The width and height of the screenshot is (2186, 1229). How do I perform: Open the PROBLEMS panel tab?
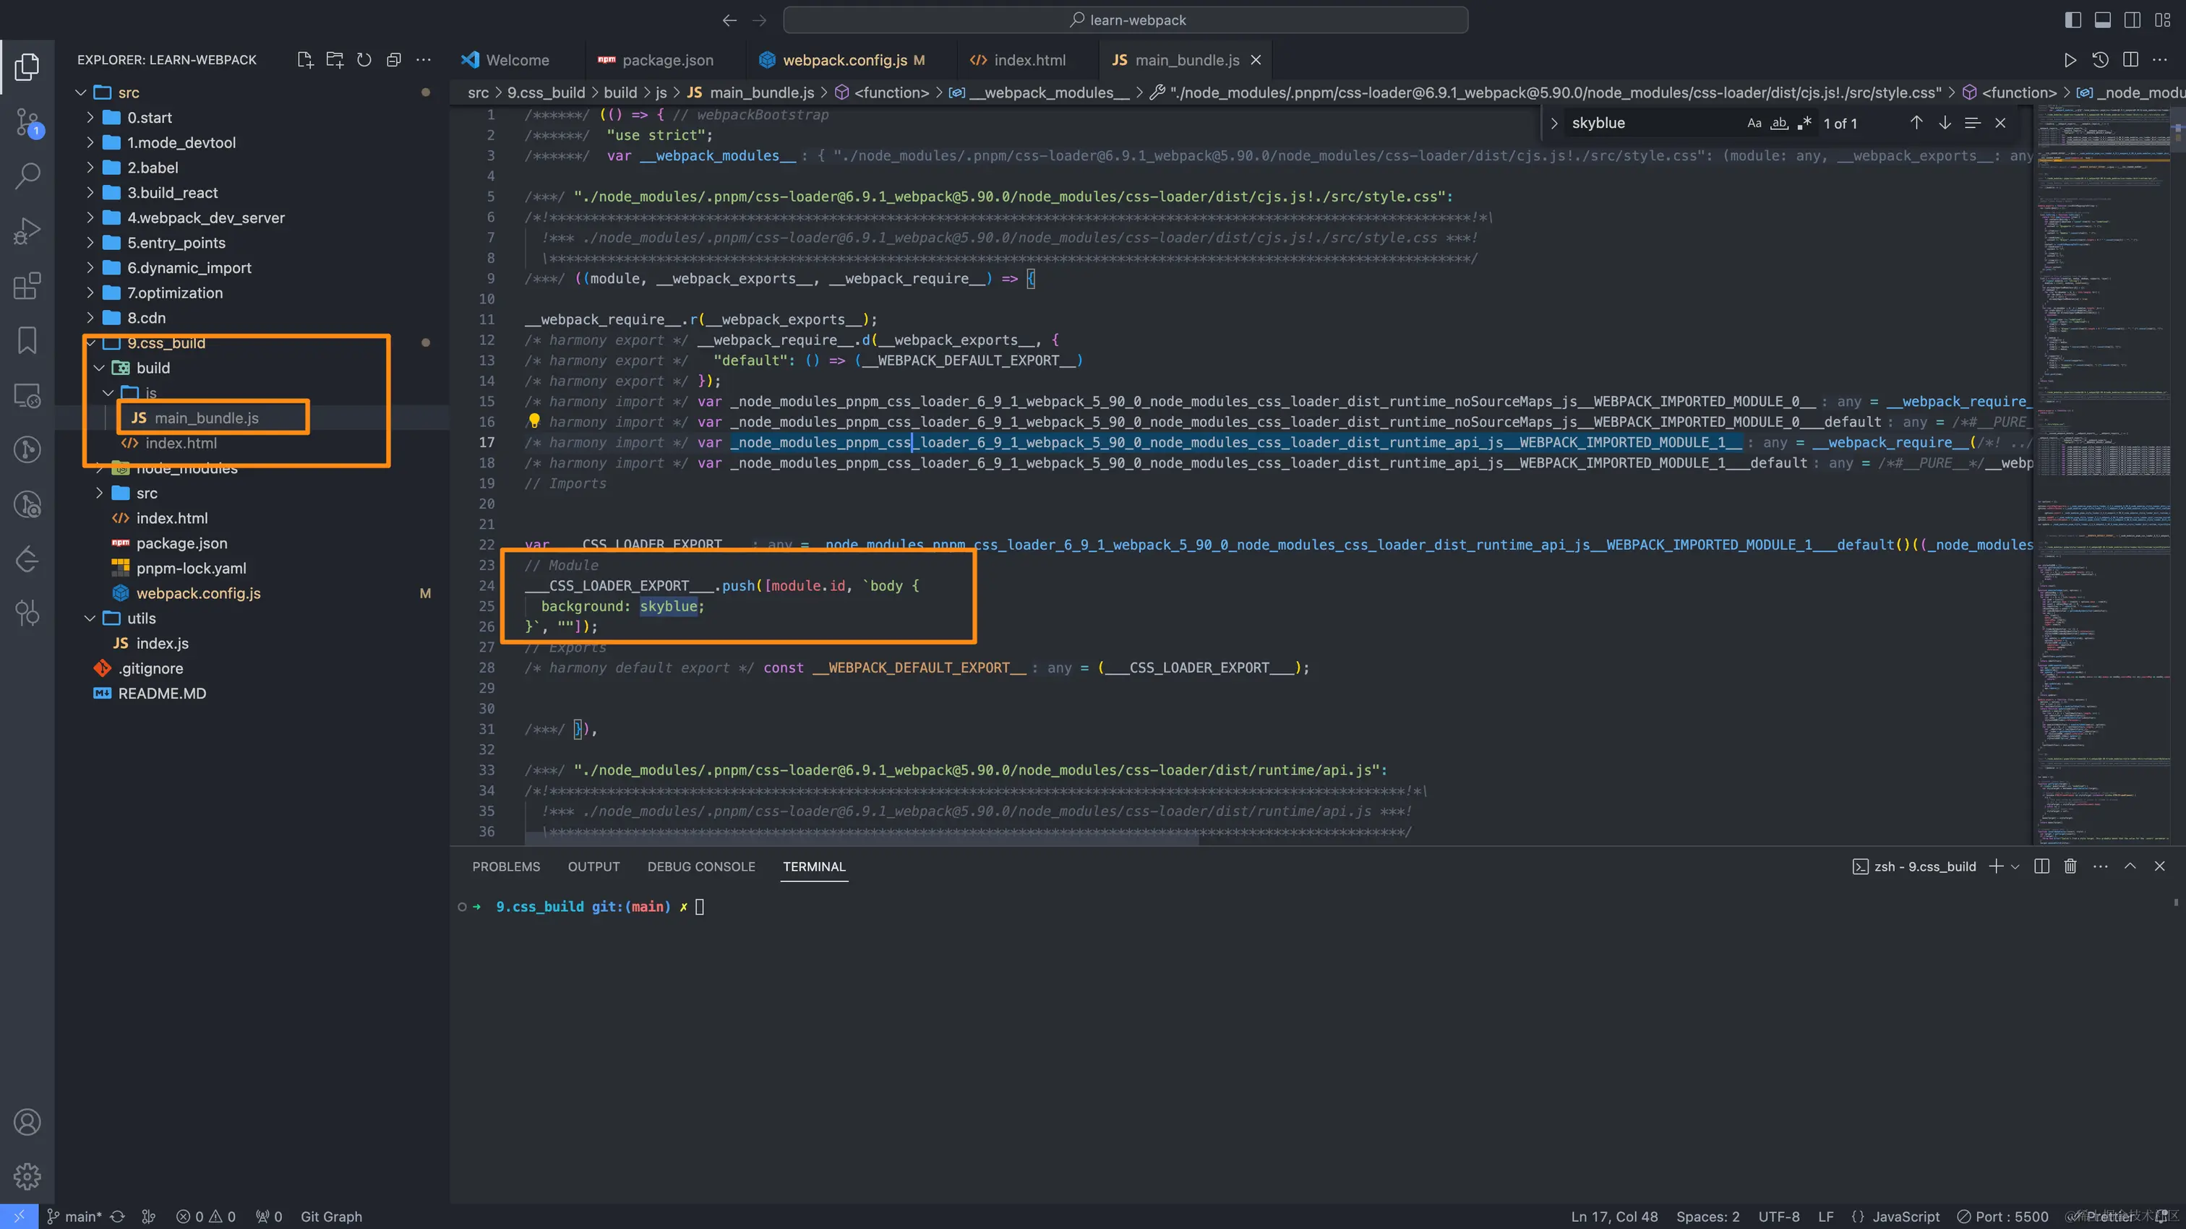[x=506, y=866]
